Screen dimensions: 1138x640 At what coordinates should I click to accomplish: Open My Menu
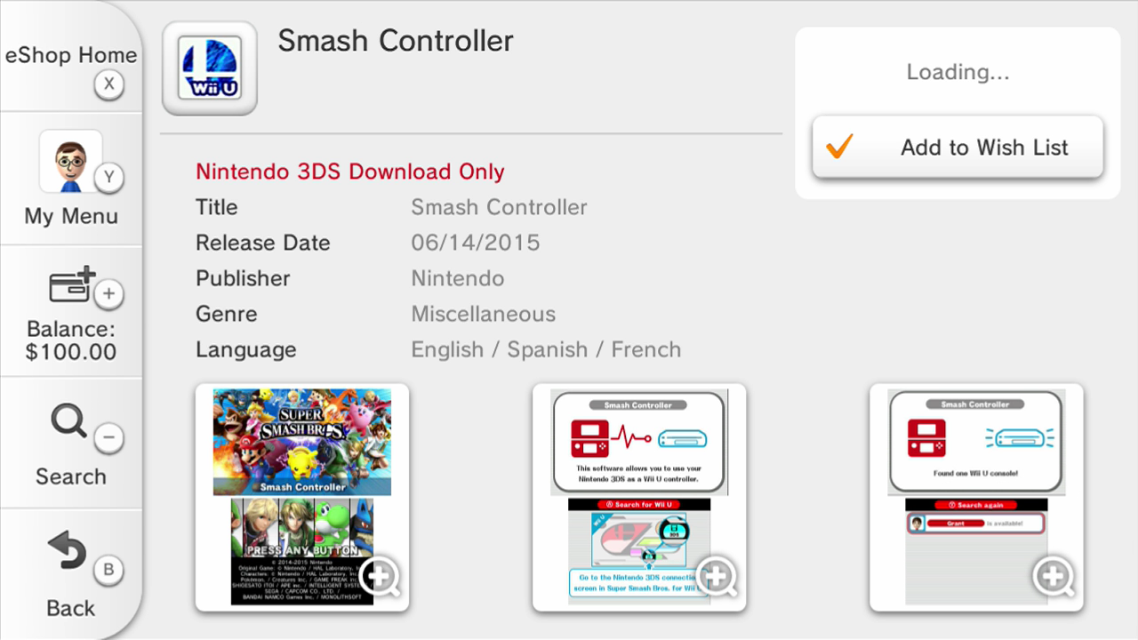[x=71, y=216]
